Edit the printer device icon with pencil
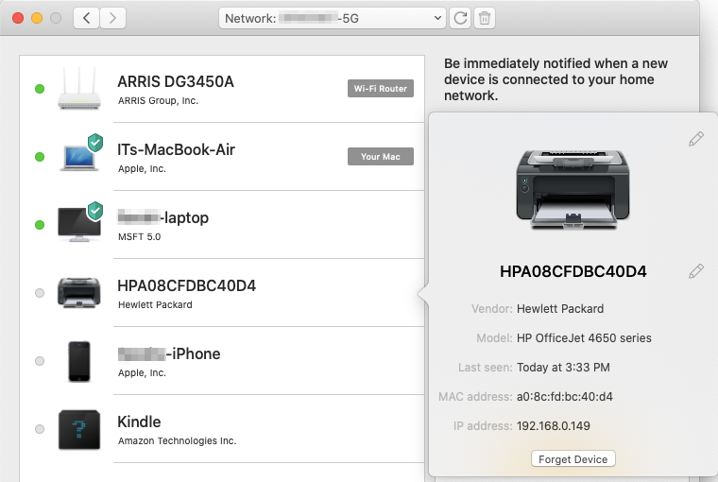Viewport: 718px width, 482px height. pyautogui.click(x=696, y=139)
